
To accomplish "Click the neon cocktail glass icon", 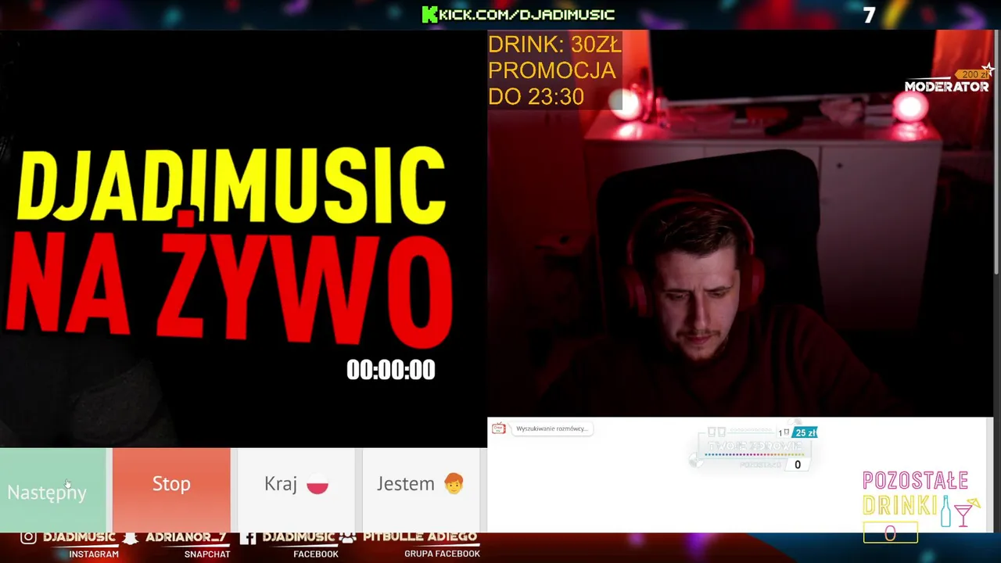I will [966, 512].
